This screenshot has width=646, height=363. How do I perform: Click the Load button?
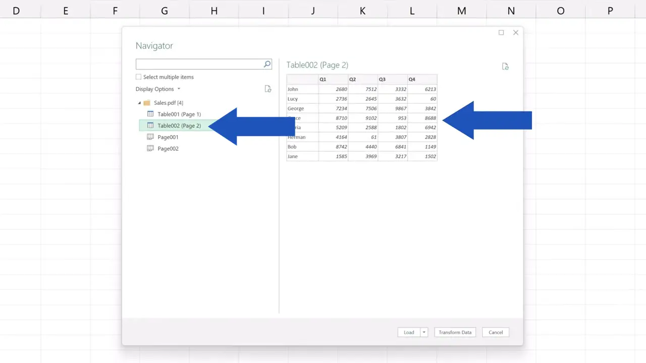pos(409,332)
